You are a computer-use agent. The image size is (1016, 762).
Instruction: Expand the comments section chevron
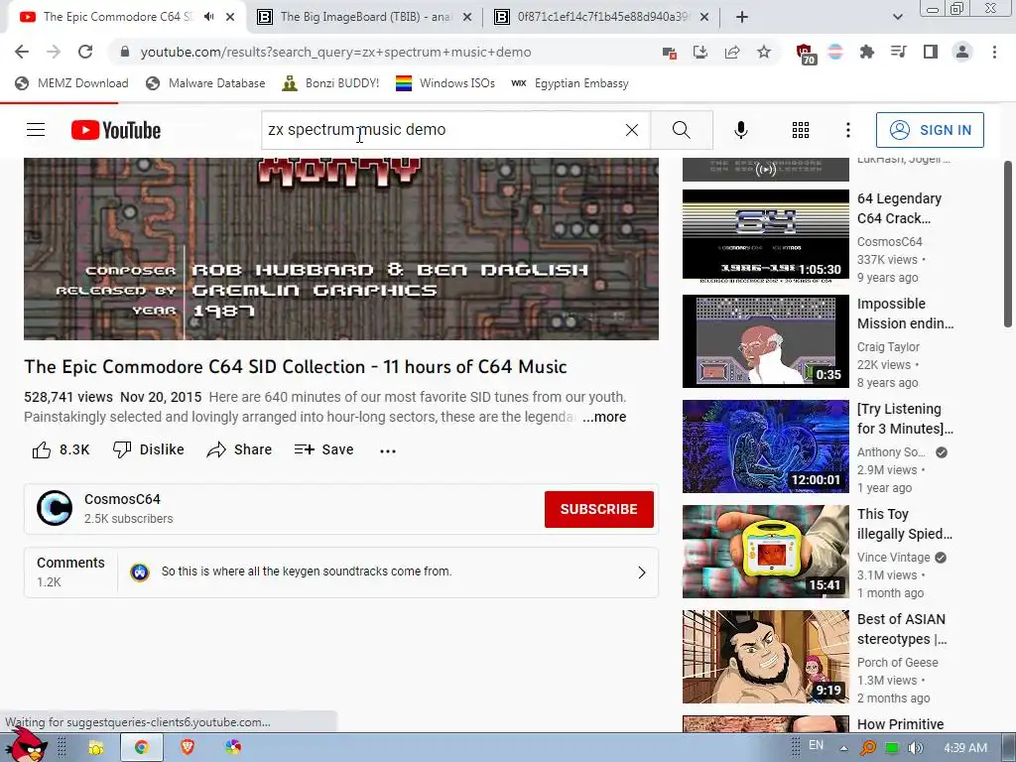642,572
